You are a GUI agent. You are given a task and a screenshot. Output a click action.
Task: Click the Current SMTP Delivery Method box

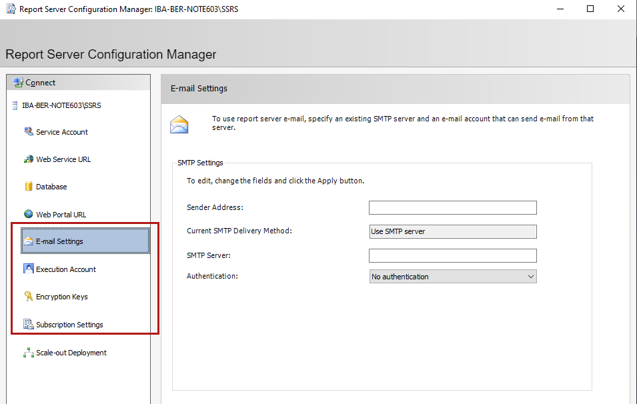click(x=453, y=232)
